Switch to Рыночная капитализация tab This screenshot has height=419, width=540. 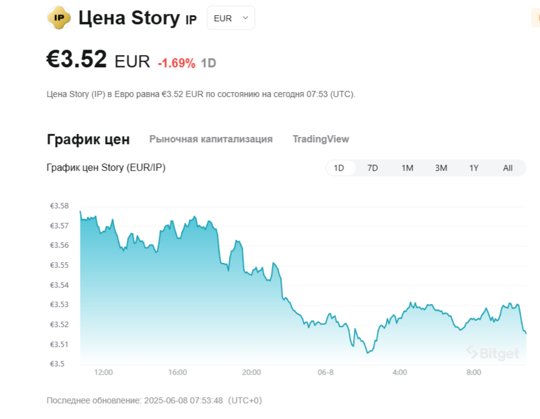pos(211,139)
